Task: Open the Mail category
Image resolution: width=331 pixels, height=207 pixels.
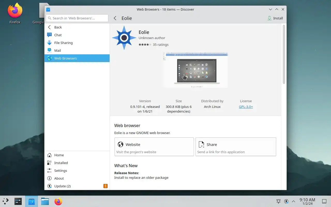Action: tap(77, 50)
